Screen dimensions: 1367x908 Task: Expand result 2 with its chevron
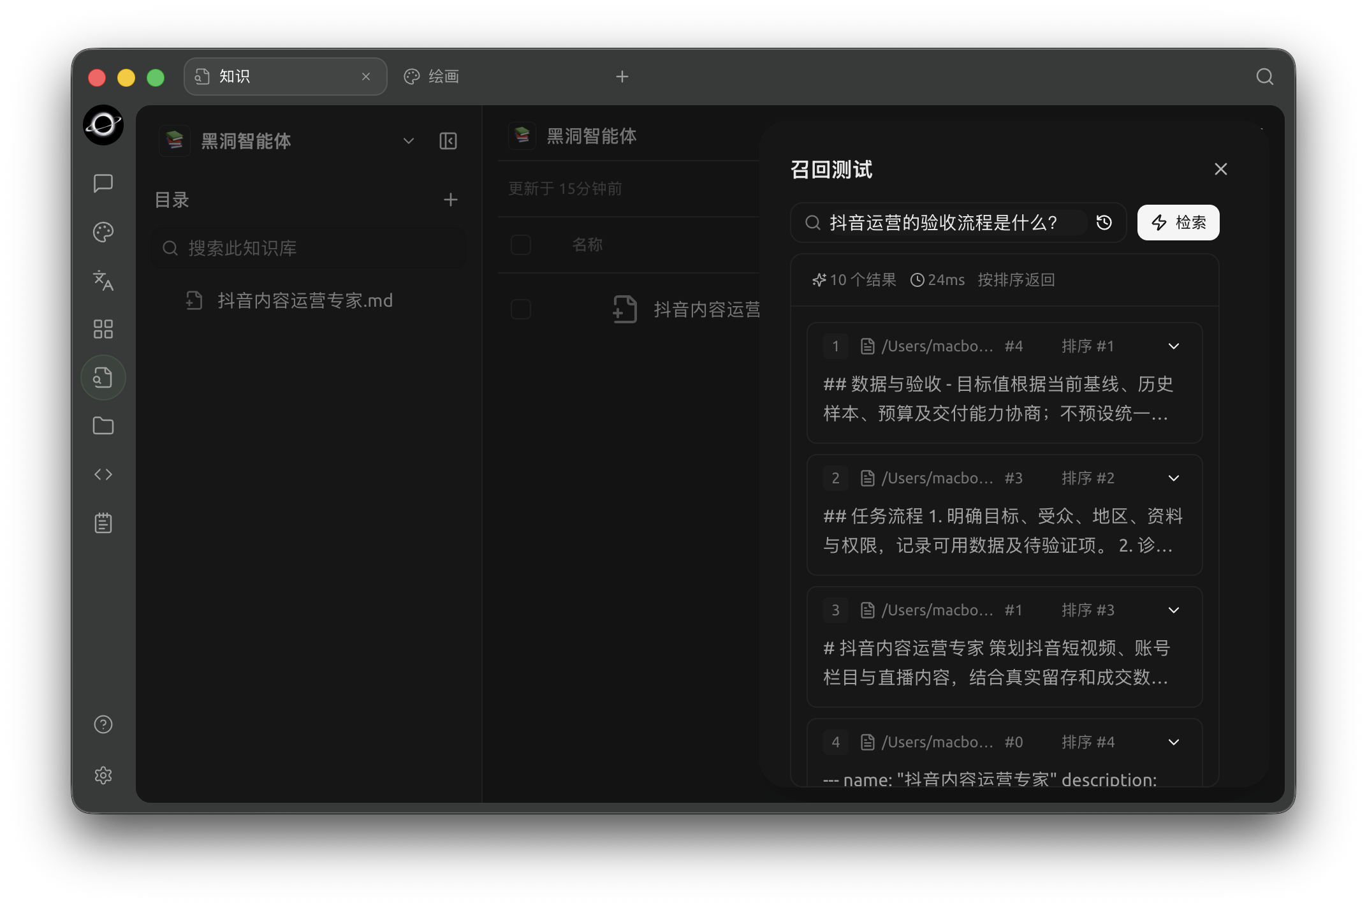(1174, 478)
